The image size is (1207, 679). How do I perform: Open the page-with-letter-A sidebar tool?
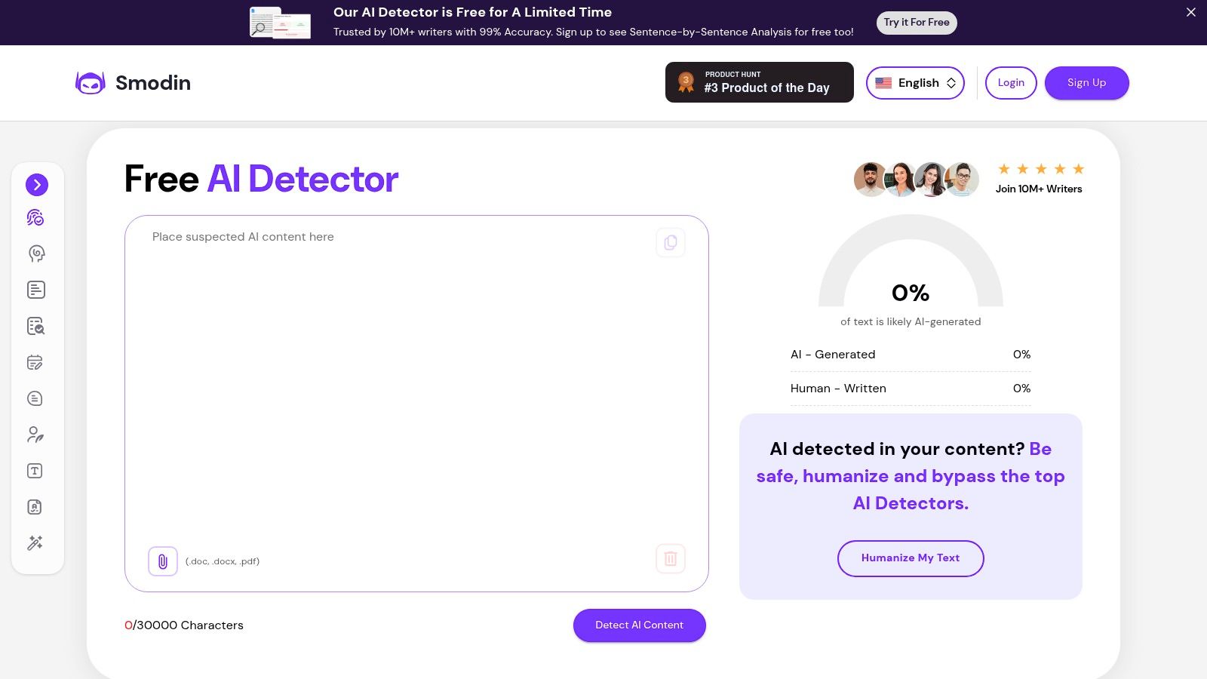tap(35, 507)
